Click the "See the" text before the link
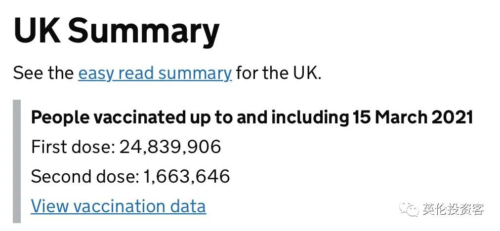This screenshot has height=231, width=500. 43,74
